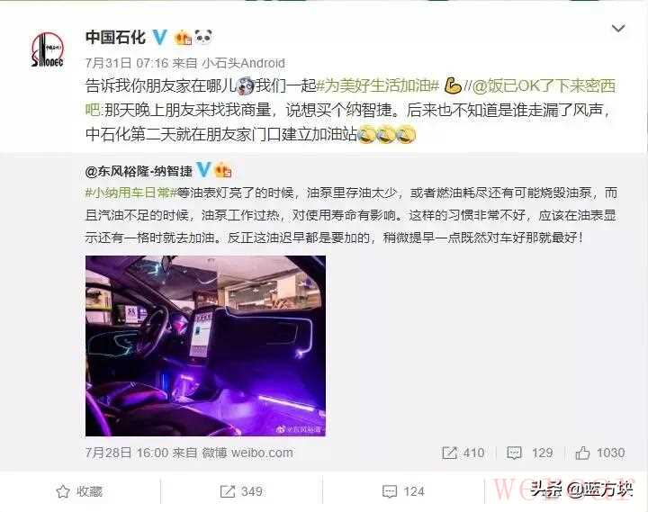
Task: Open hashtag #为美好生活加油#
Action: coord(377,85)
